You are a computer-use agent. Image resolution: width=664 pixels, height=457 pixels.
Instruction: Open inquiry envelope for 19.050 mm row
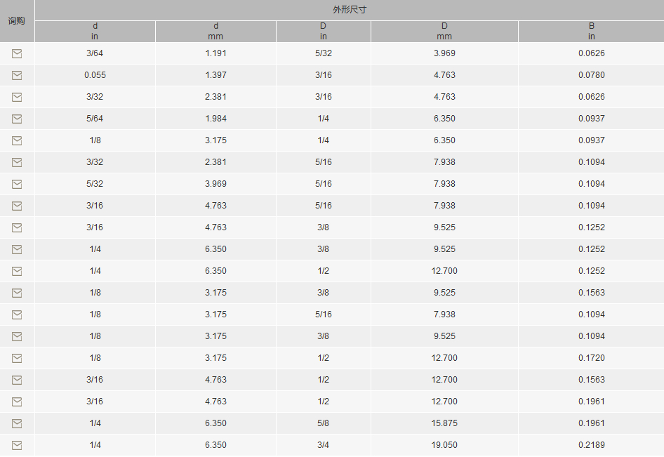click(17, 445)
